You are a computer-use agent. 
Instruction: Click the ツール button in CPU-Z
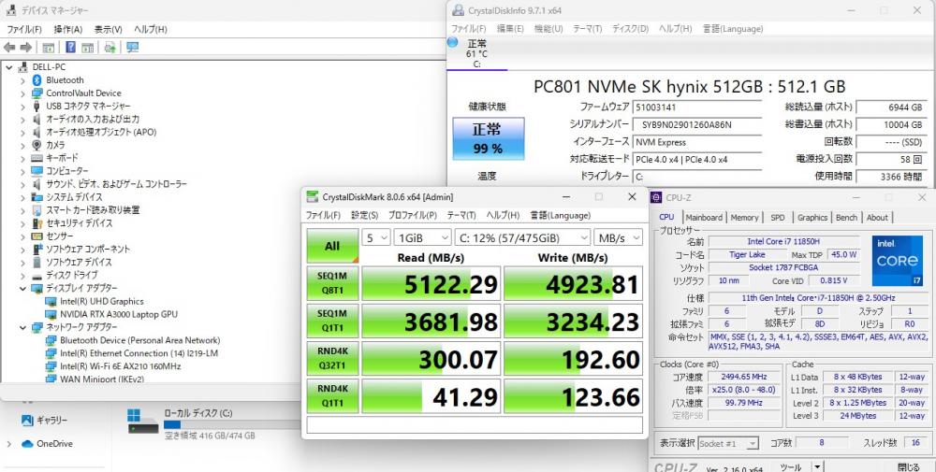791,466
